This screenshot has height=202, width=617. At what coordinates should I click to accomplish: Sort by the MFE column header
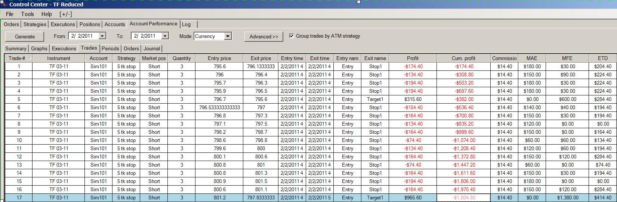tap(567, 58)
